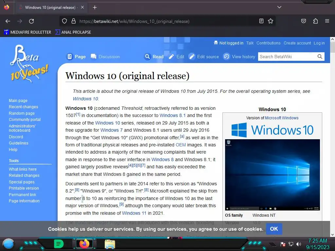
Task: Open the Edit source tab
Action: click(203, 57)
